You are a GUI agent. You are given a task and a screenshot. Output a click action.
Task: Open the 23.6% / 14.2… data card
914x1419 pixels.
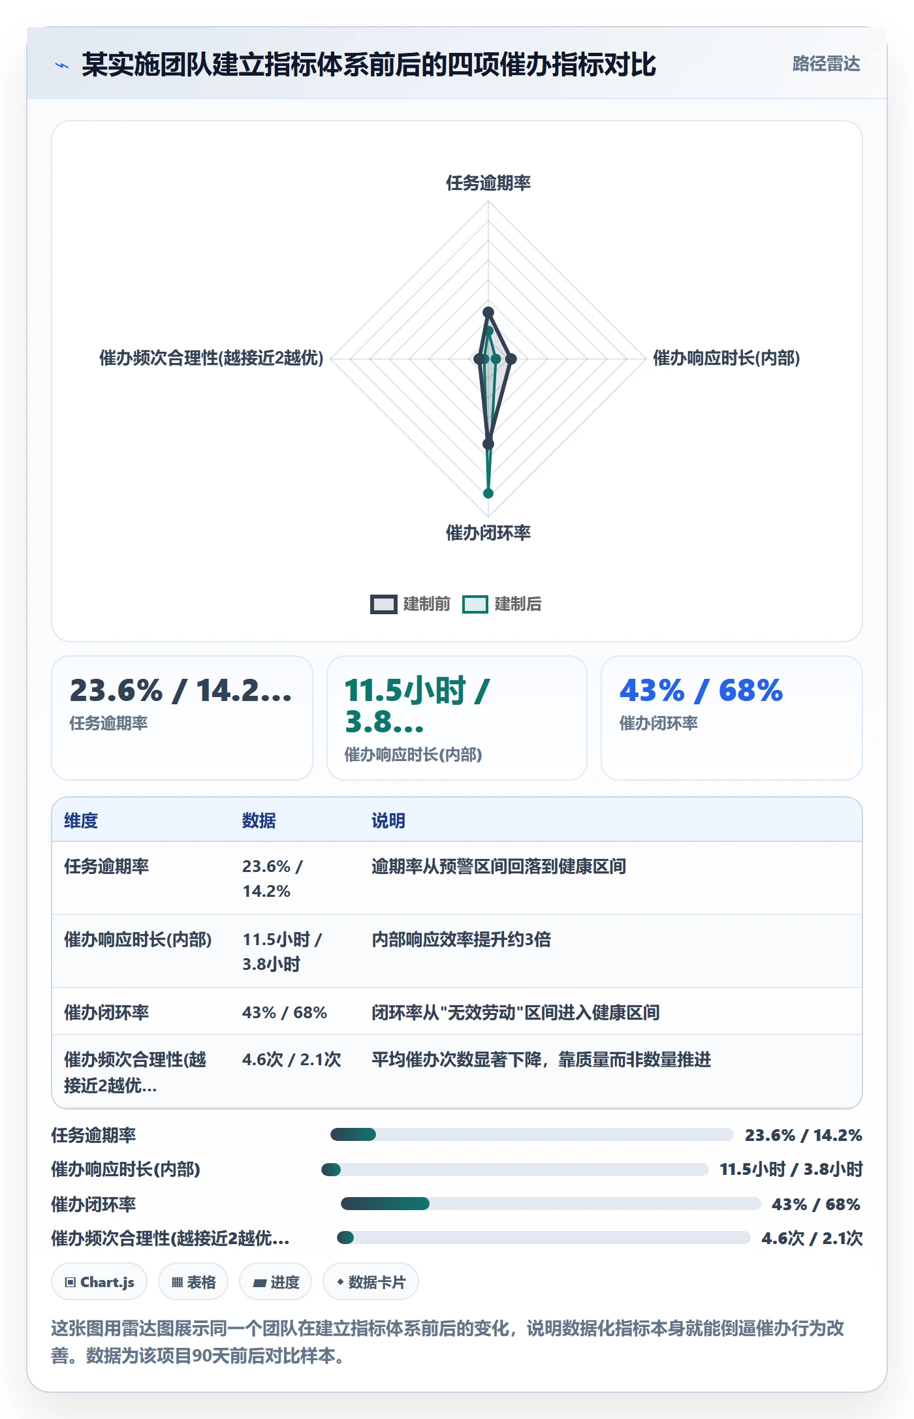182,718
